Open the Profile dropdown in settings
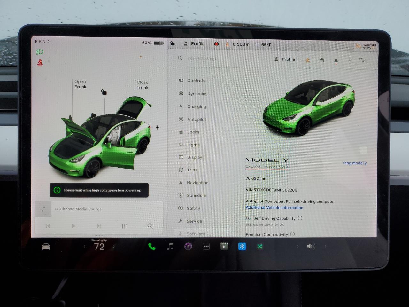This screenshot has width=409, height=307. coord(285,59)
